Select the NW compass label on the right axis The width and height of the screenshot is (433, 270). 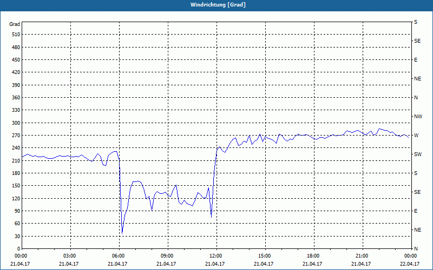point(418,117)
